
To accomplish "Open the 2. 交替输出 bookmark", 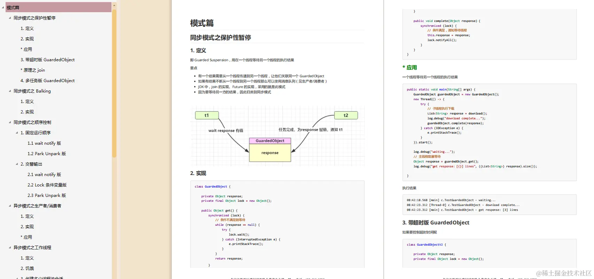I will coord(31,164).
